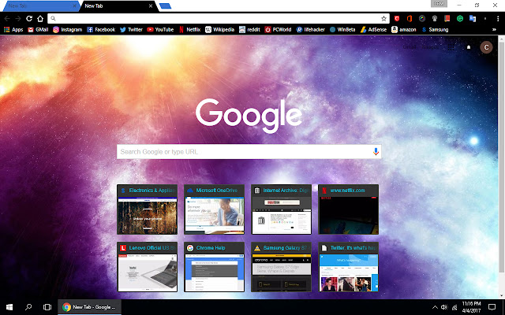Open the lifehacker bookmark
The width and height of the screenshot is (505, 315).
pyautogui.click(x=310, y=30)
